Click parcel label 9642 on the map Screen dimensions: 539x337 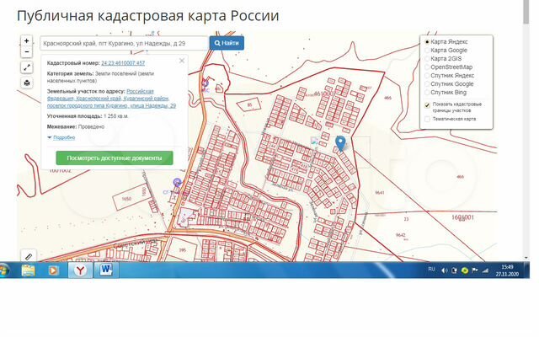(401, 235)
